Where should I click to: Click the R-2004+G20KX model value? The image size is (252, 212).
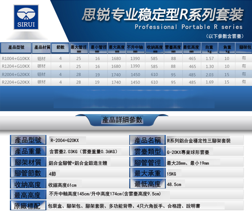tap(65, 141)
